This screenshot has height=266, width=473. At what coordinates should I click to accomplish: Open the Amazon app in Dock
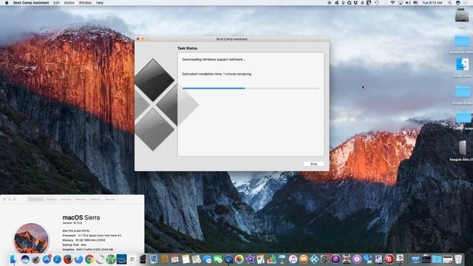[x=121, y=259]
